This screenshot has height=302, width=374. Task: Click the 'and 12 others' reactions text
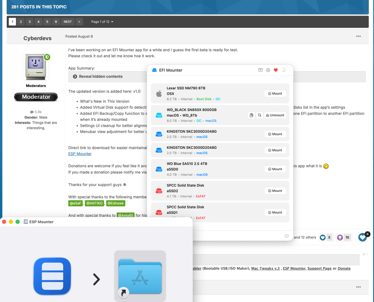pyautogui.click(x=305, y=237)
